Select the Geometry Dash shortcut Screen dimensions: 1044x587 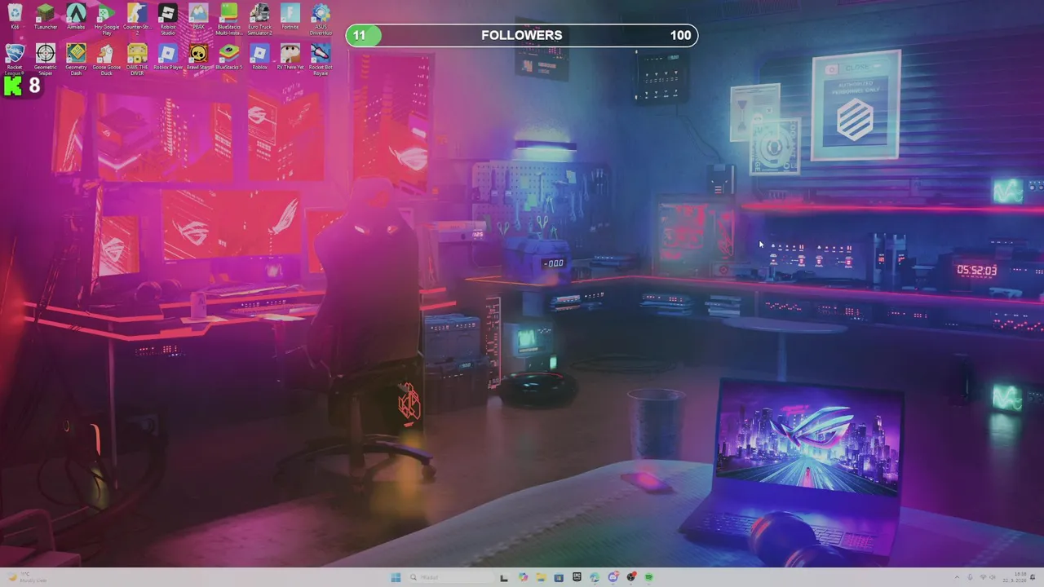click(76, 60)
